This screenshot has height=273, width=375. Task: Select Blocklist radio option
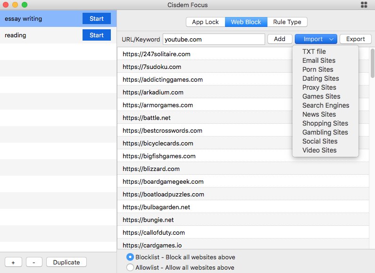pyautogui.click(x=130, y=257)
